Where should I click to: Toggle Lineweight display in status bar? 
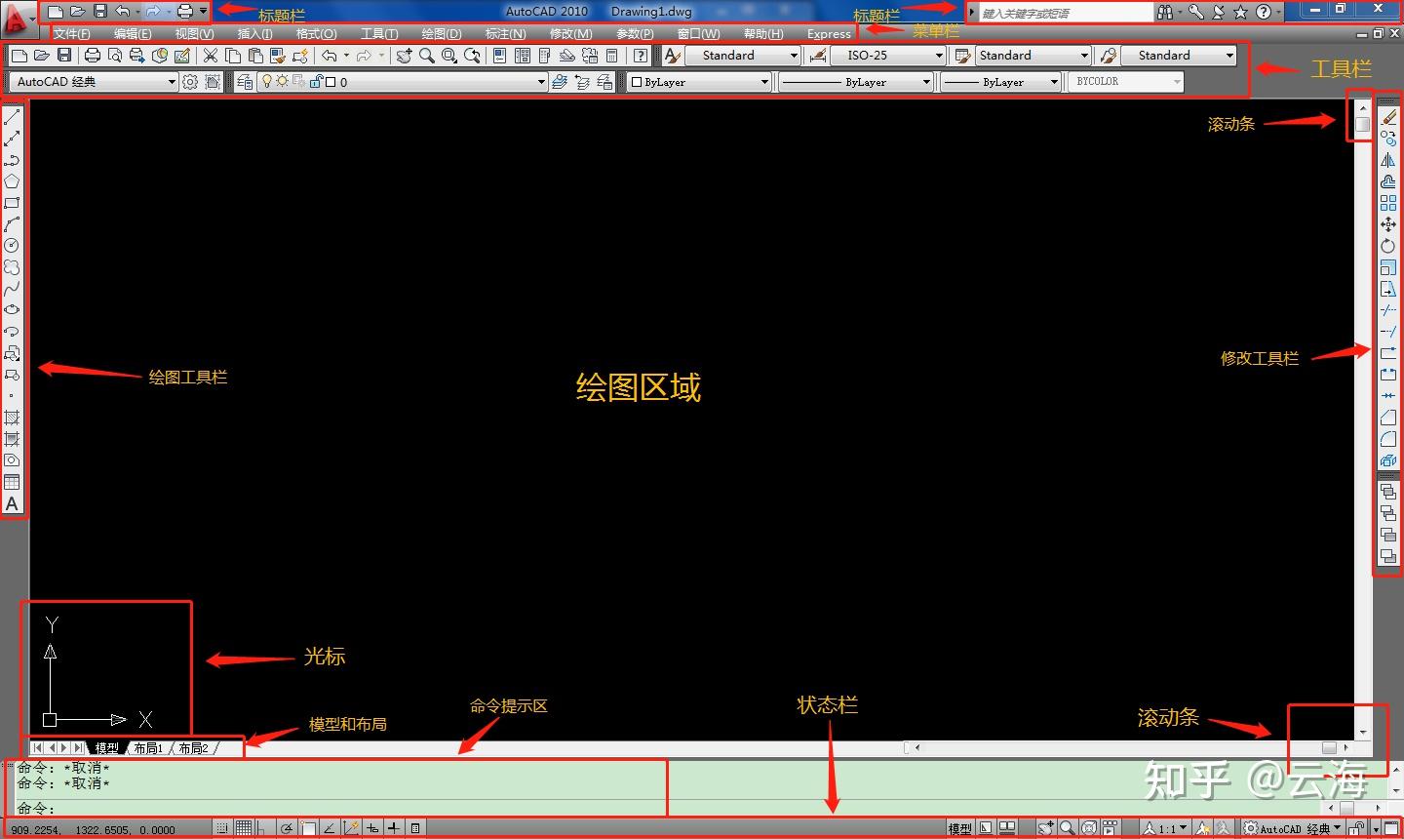394,828
